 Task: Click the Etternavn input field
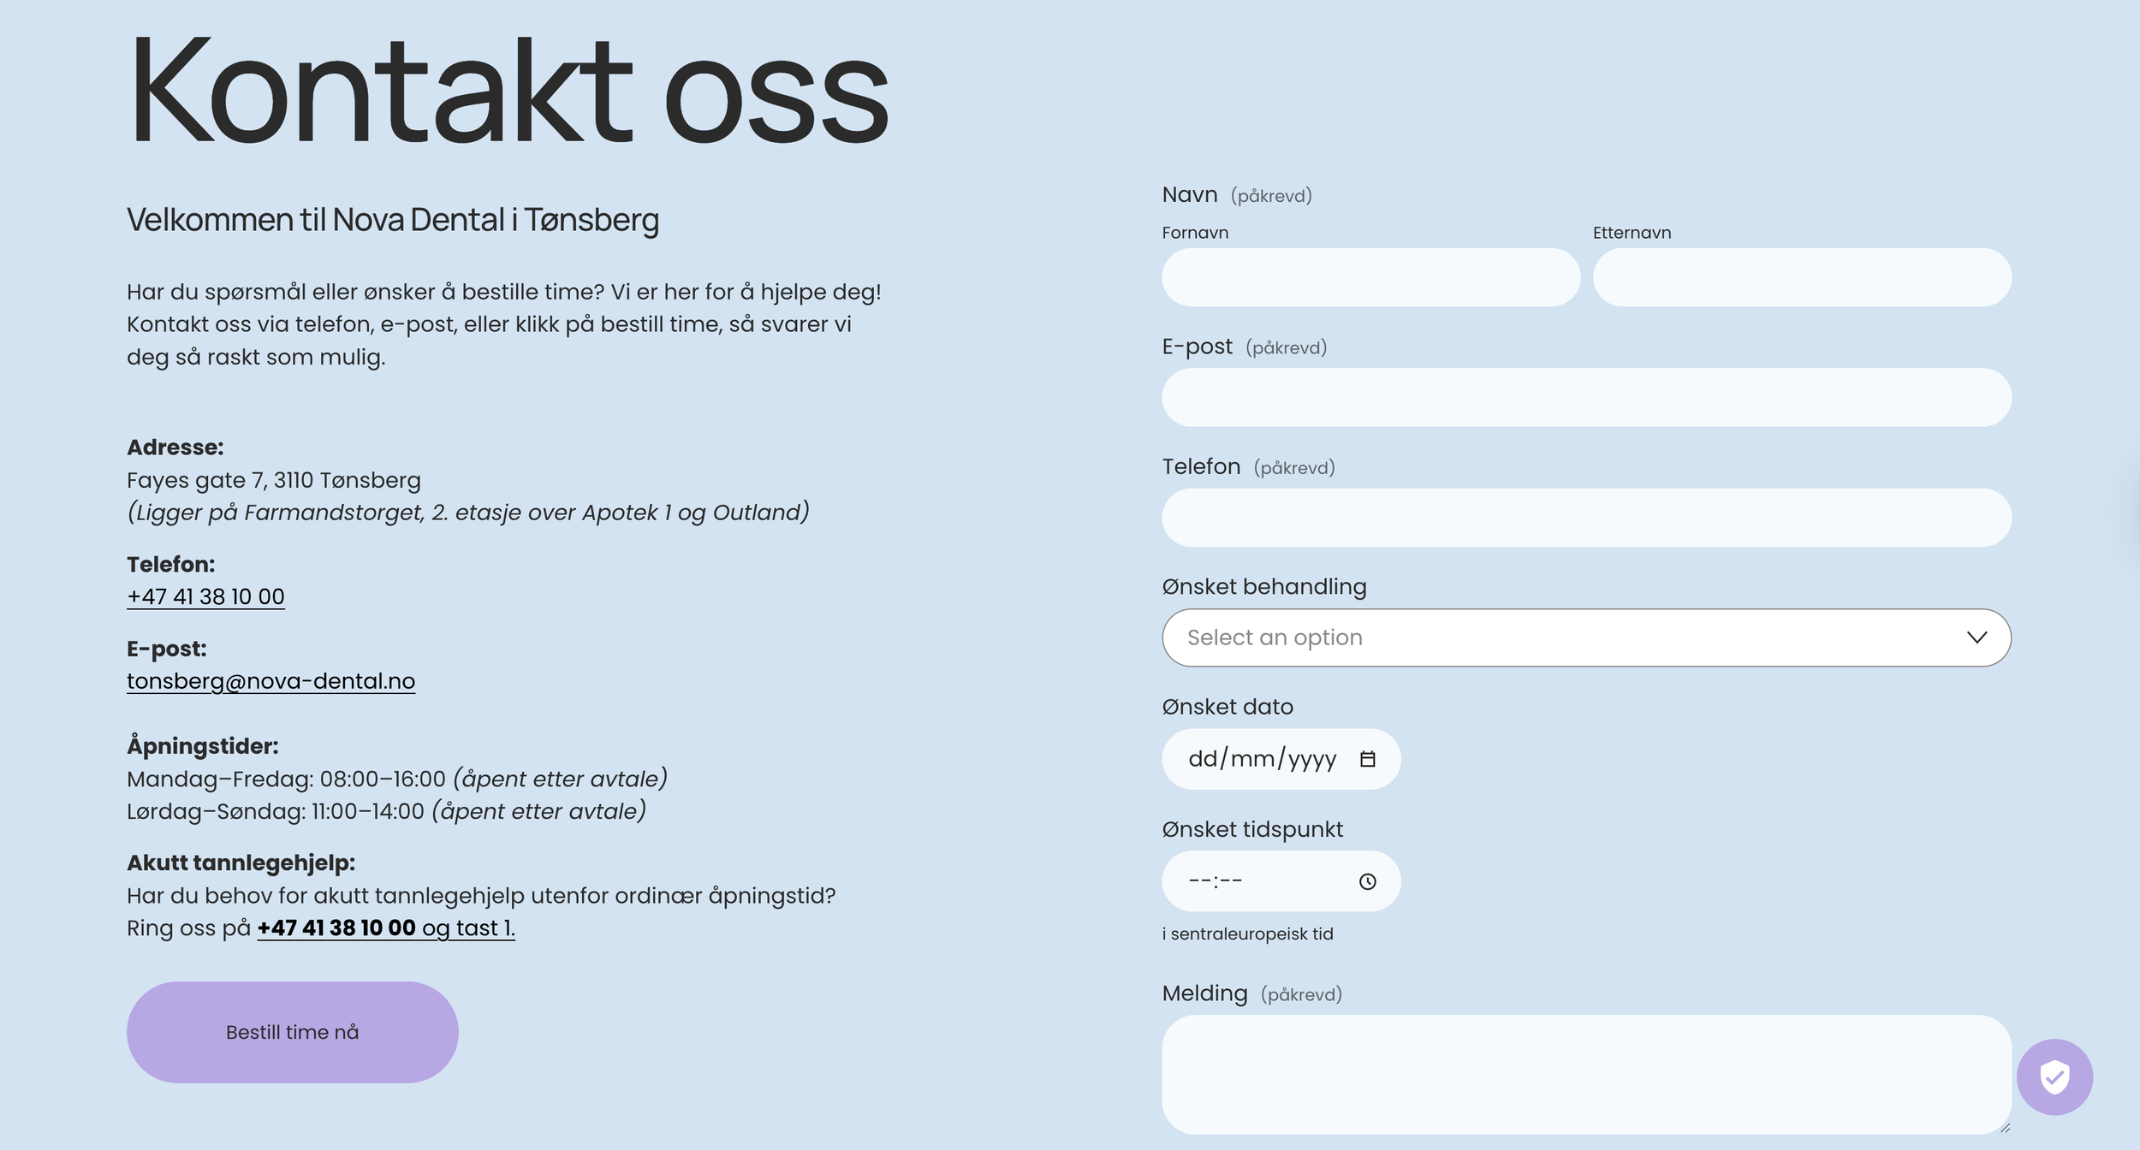coord(1801,277)
